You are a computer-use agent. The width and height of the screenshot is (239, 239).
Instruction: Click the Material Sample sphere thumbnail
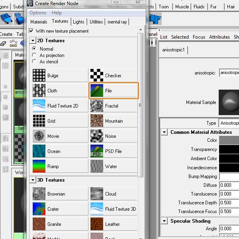coord(229,102)
